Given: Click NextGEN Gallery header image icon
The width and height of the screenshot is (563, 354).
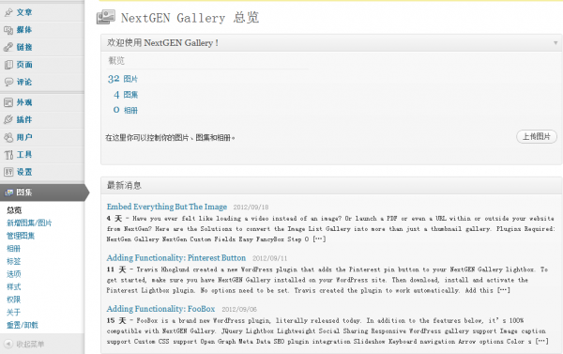Looking at the screenshot, I should [106, 17].
